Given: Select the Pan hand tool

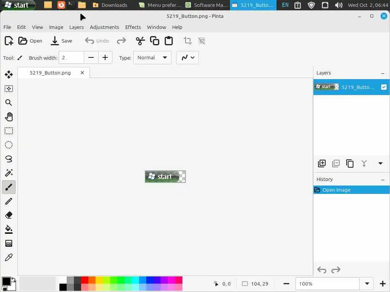Looking at the screenshot, I should click(9, 117).
